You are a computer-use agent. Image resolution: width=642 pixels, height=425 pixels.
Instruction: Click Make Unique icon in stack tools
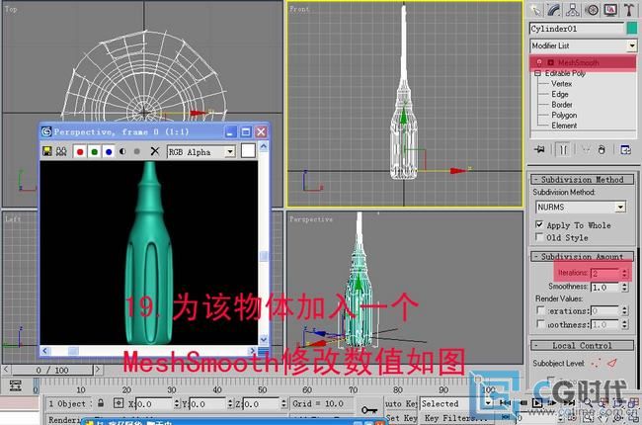[586, 149]
